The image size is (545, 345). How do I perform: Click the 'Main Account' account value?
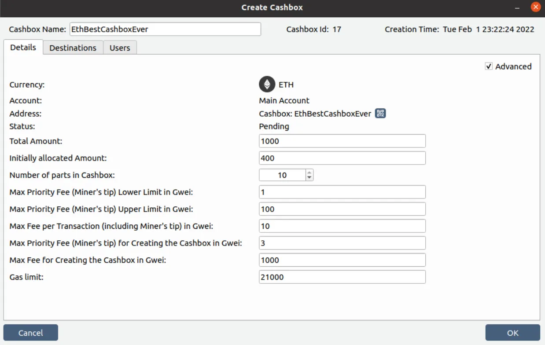tap(284, 100)
